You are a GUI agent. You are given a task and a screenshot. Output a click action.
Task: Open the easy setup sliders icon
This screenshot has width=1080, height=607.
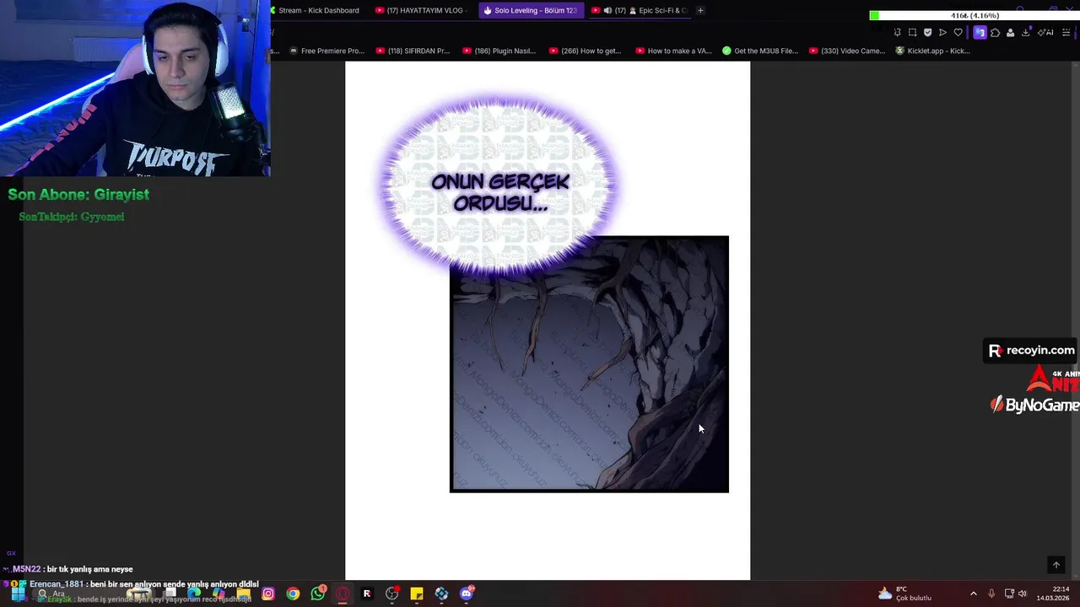pyautogui.click(x=1066, y=33)
